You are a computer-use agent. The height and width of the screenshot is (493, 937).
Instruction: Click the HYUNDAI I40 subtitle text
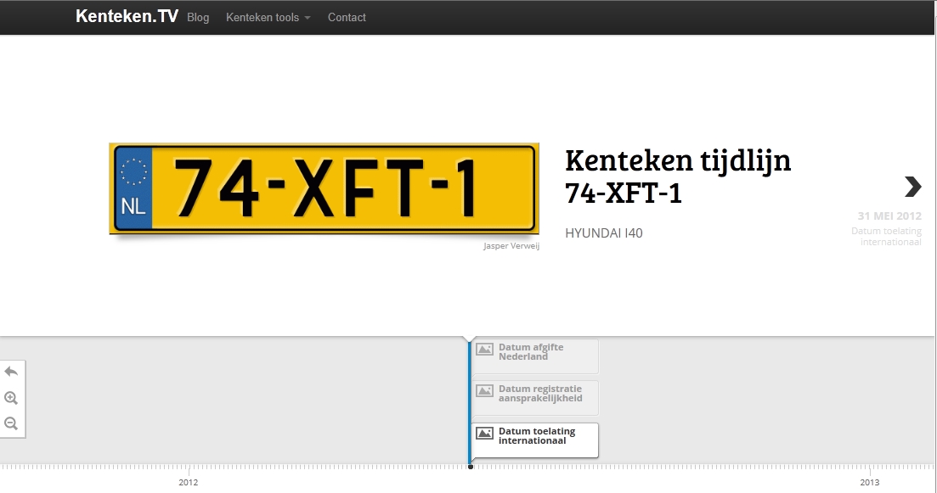pyautogui.click(x=603, y=233)
